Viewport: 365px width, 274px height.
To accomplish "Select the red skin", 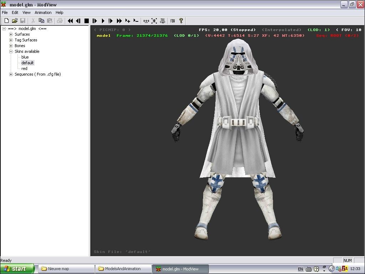I will pos(24,68).
